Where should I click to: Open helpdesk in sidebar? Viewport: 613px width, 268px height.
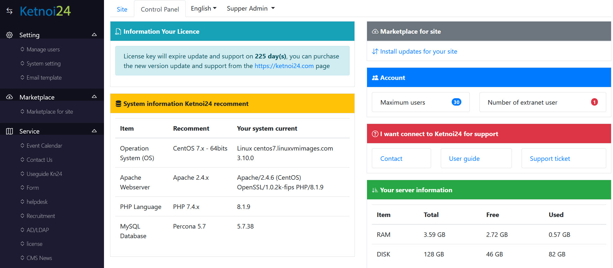click(37, 202)
